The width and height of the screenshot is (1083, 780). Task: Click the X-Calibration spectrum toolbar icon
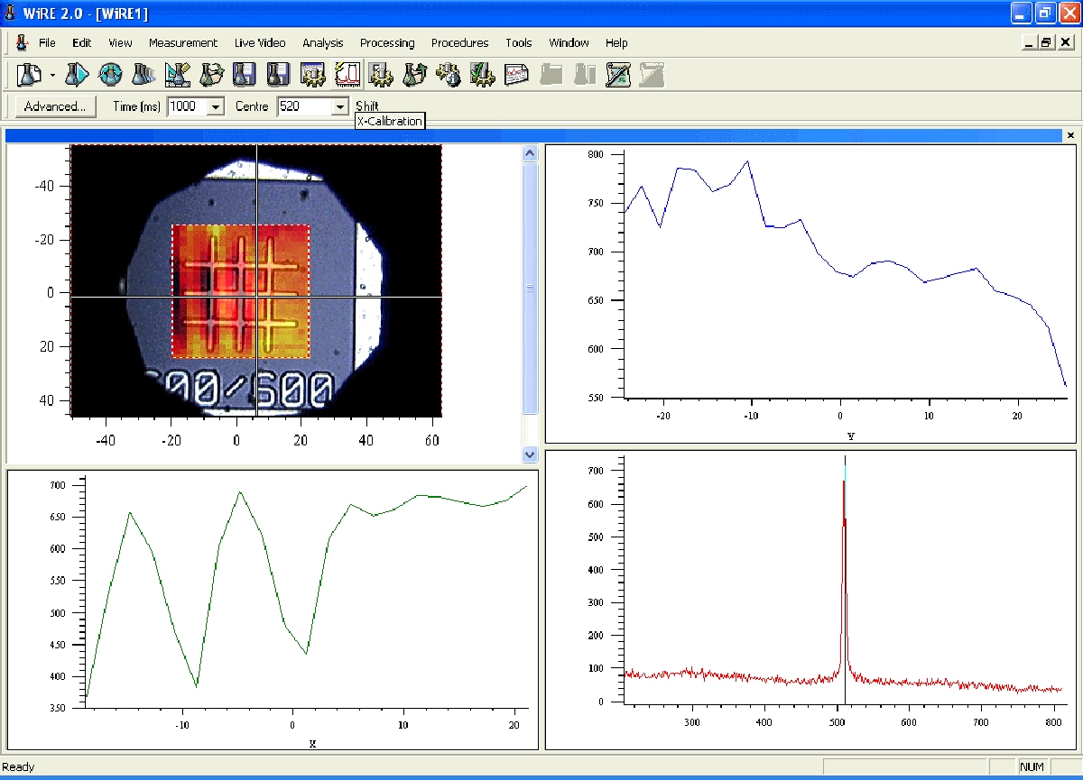(347, 75)
